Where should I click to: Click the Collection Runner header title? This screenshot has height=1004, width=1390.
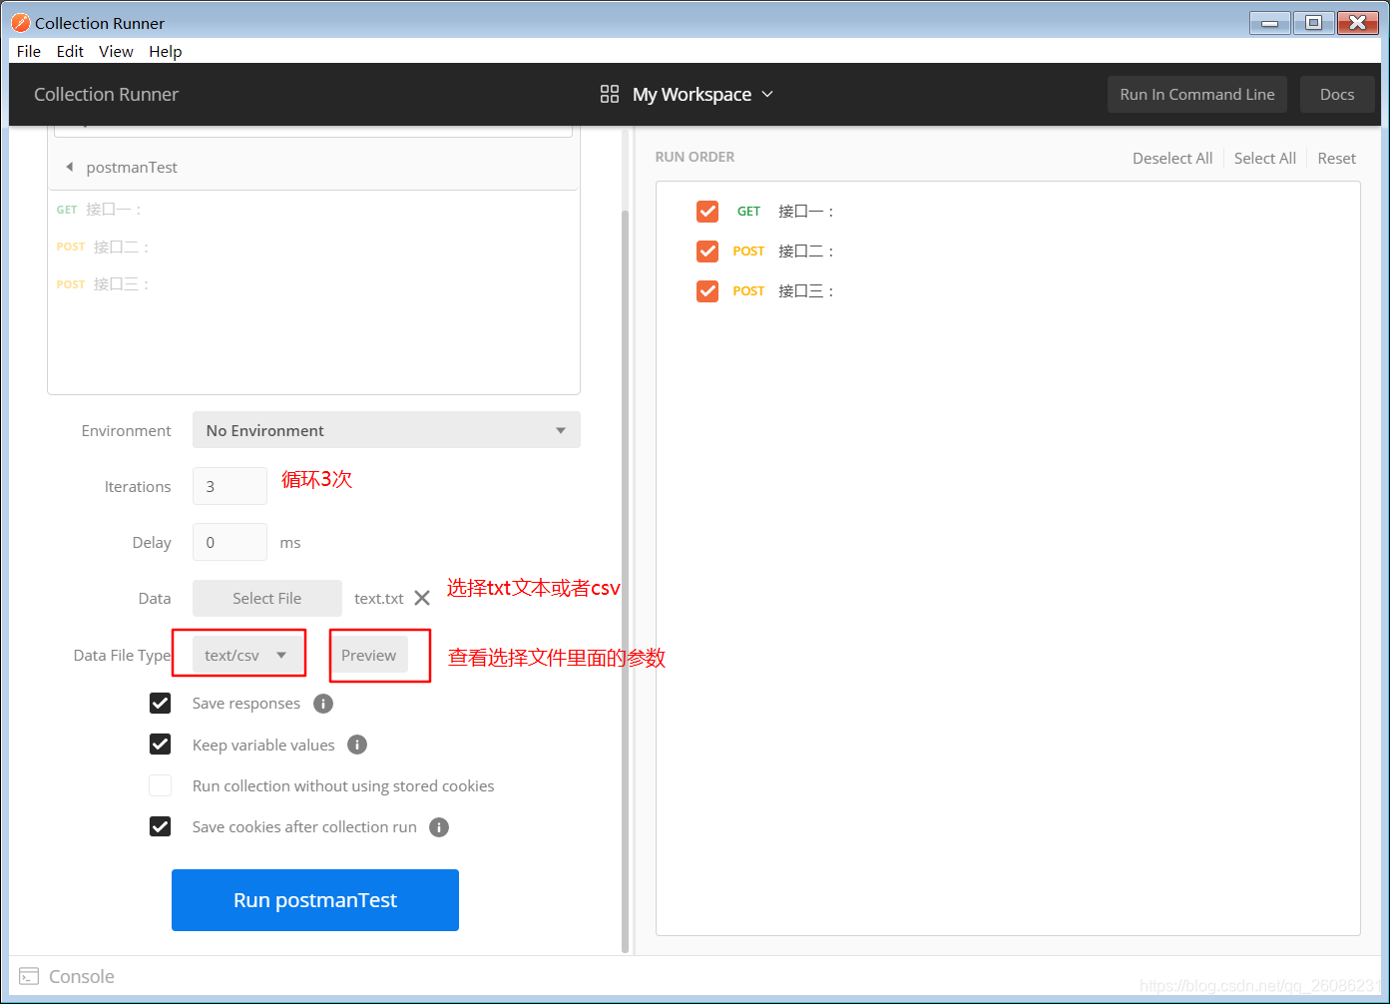(106, 94)
